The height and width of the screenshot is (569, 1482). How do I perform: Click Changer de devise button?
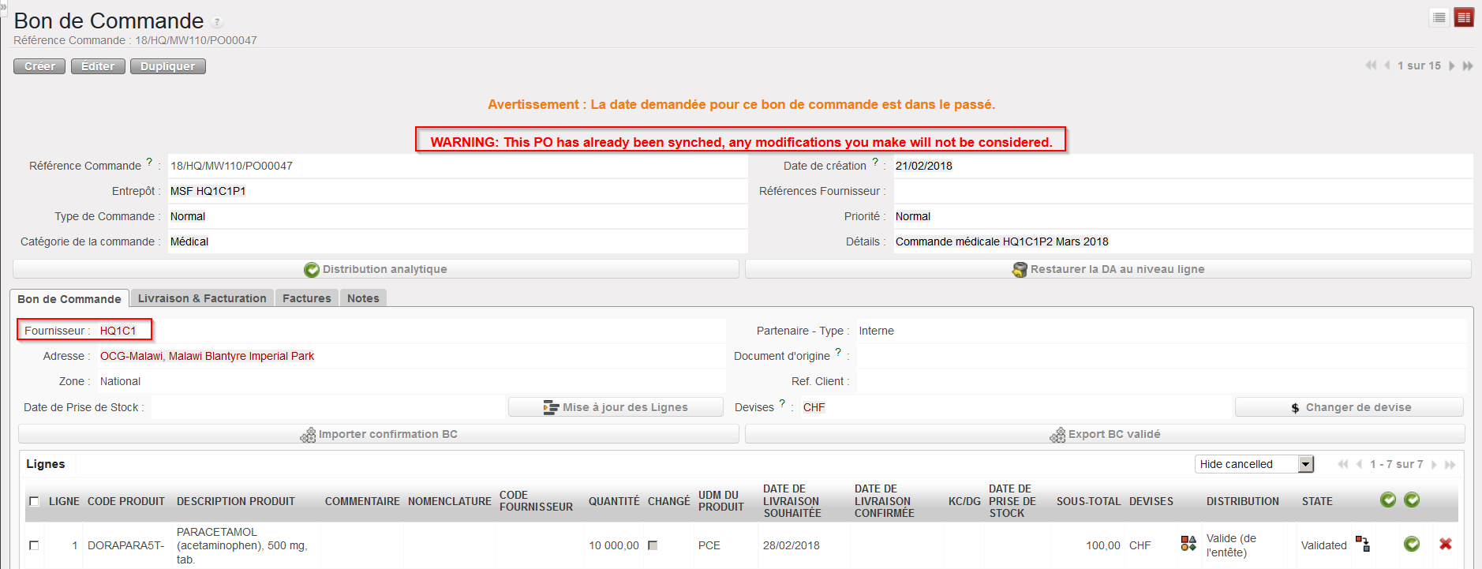pyautogui.click(x=1349, y=407)
